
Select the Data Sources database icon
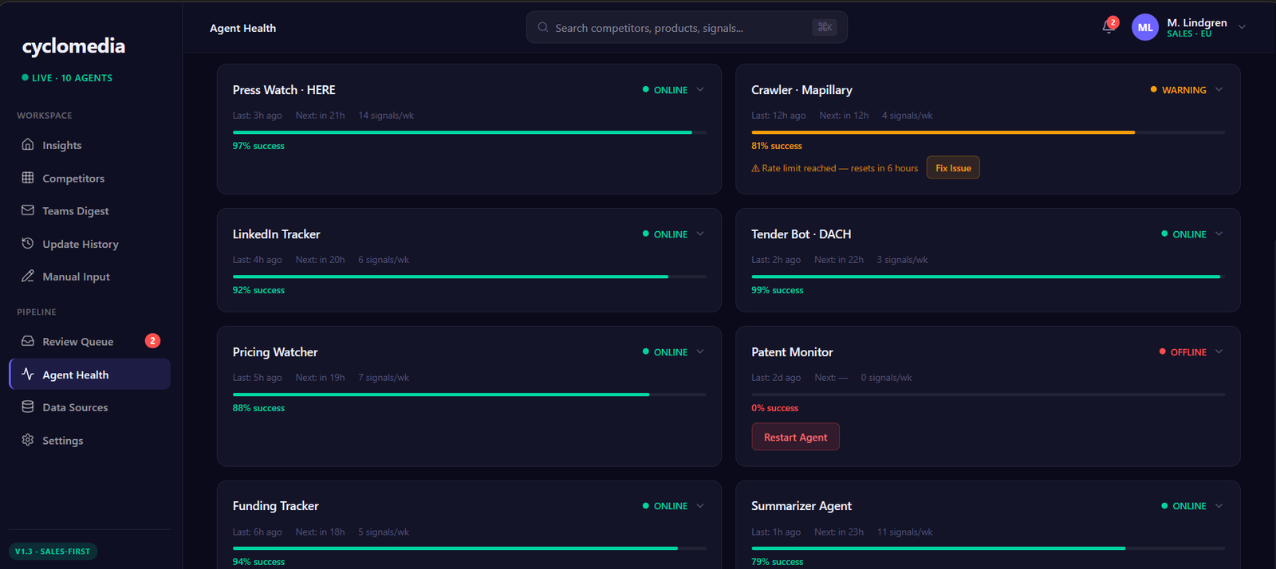coord(28,406)
